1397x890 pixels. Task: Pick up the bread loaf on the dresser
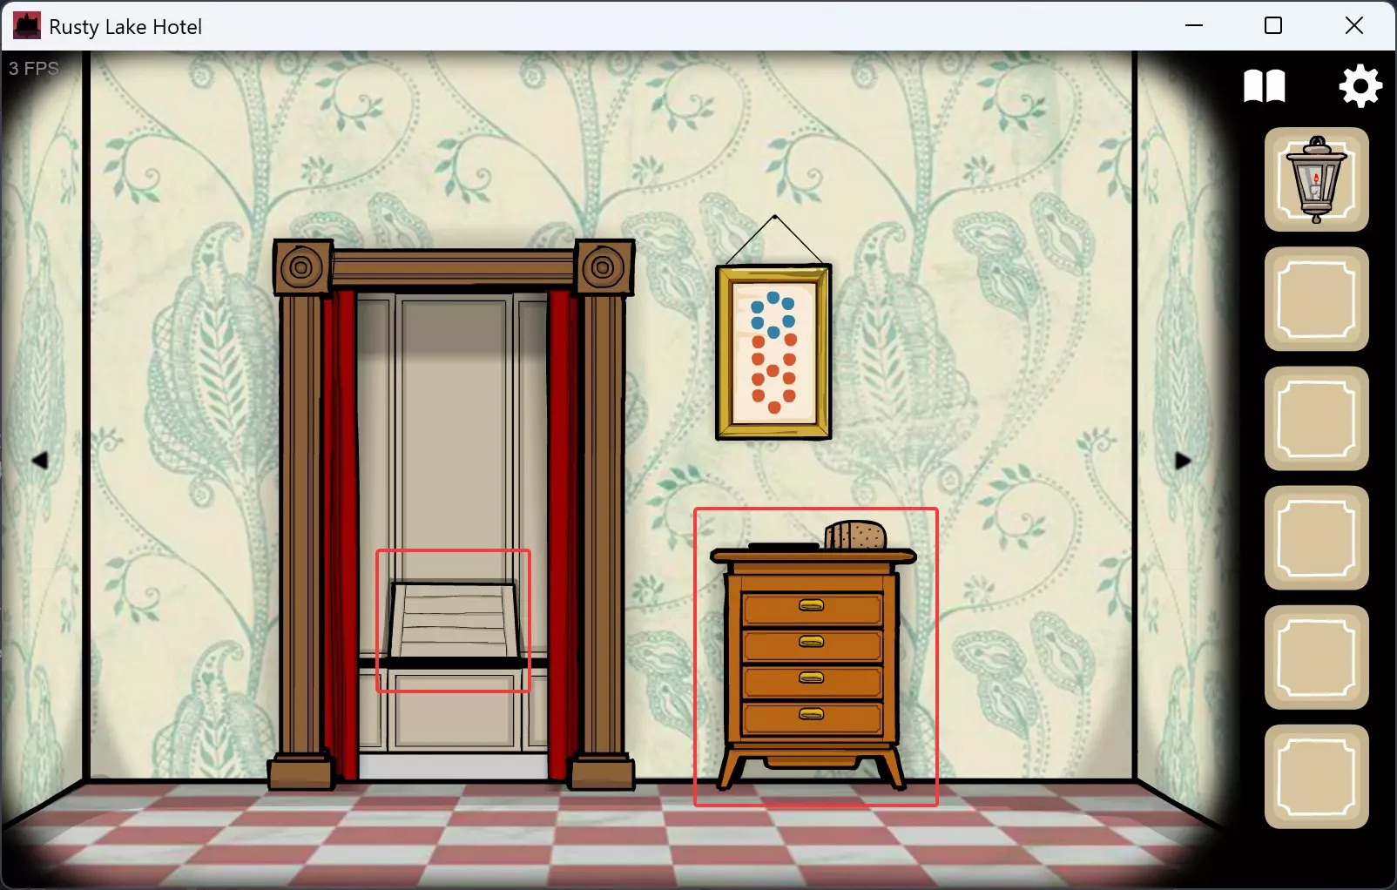click(x=855, y=535)
